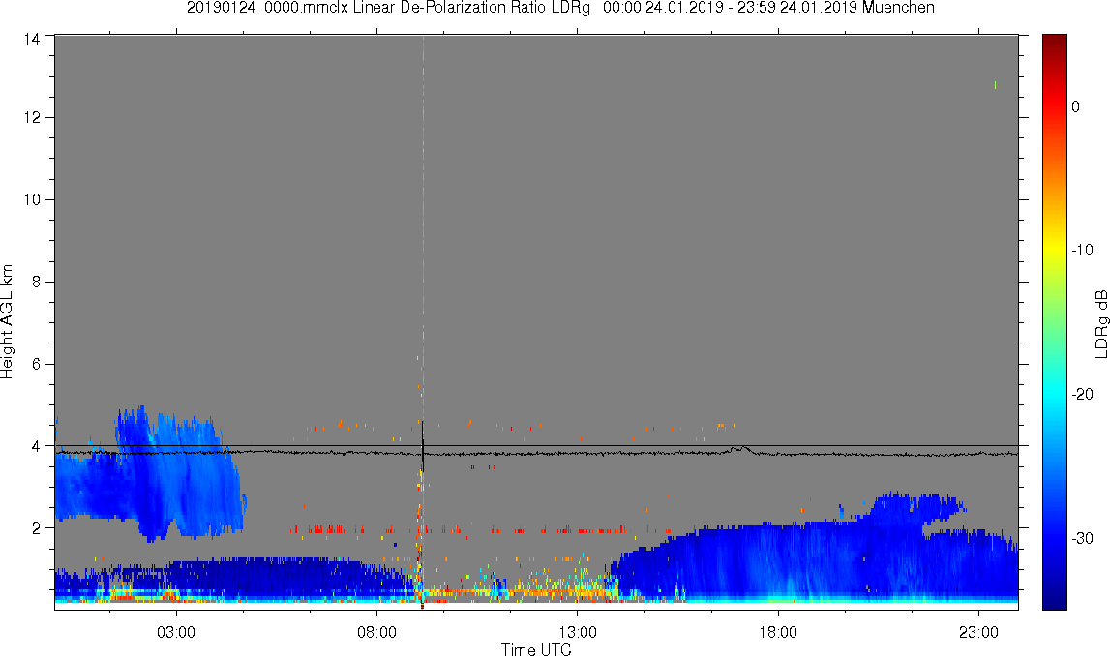Screen dimensions: 1110x656
Task: Click the 03:00 time tick label
Action: 175,632
